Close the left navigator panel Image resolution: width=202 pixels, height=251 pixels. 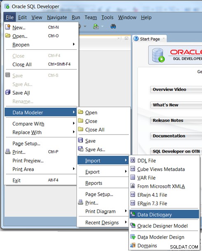[x=118, y=38]
